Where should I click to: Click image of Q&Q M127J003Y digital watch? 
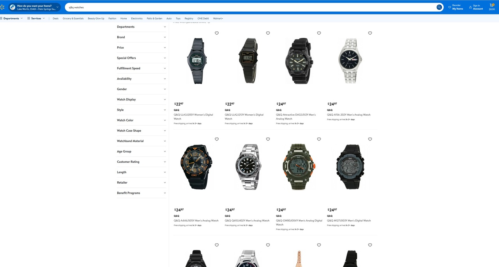tap(350, 167)
